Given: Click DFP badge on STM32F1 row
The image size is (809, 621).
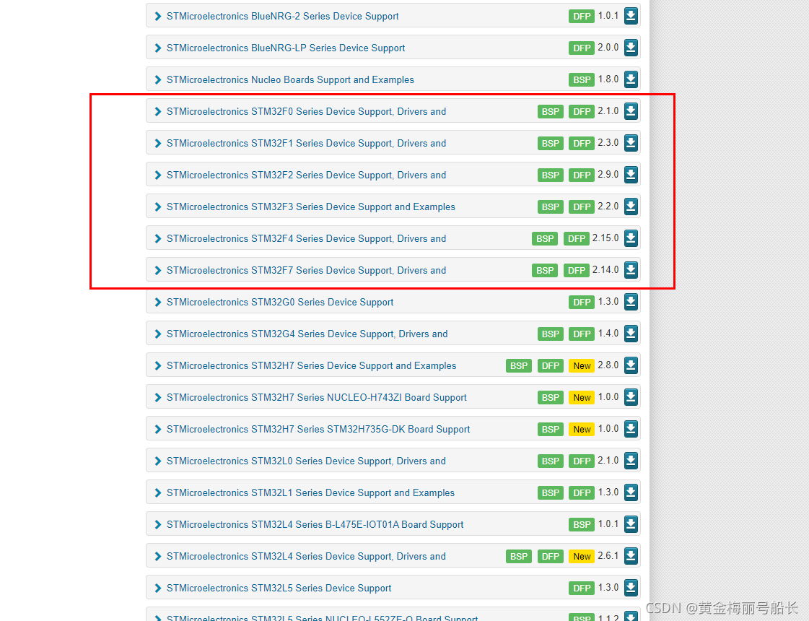Looking at the screenshot, I should pyautogui.click(x=582, y=144).
